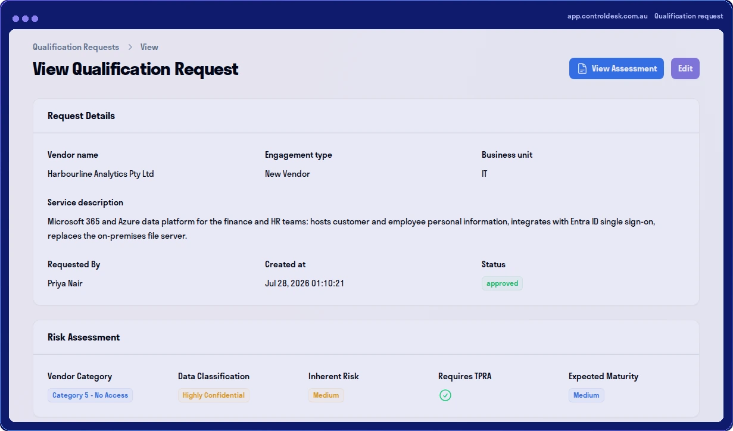This screenshot has width=733, height=431.
Task: Click the approved status badge
Action: point(502,283)
